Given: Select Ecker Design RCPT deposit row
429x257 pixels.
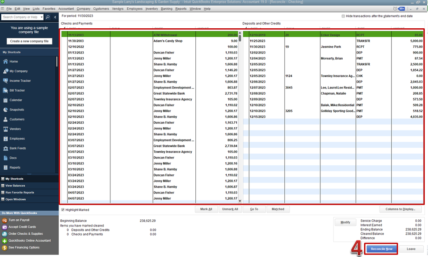Looking at the screenshot, I should [x=333, y=35].
